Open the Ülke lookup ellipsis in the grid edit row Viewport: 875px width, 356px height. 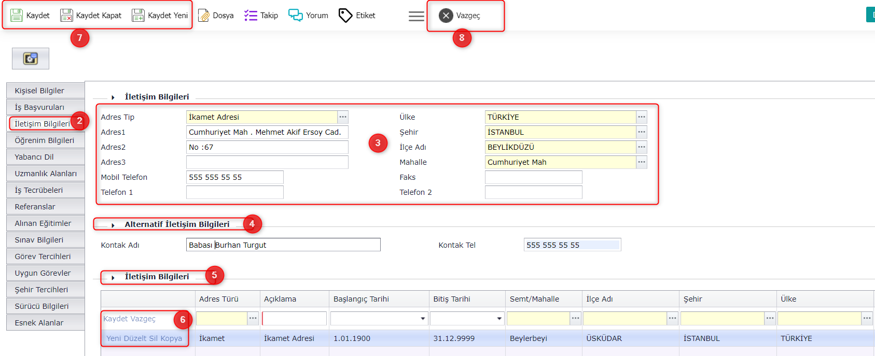point(867,318)
